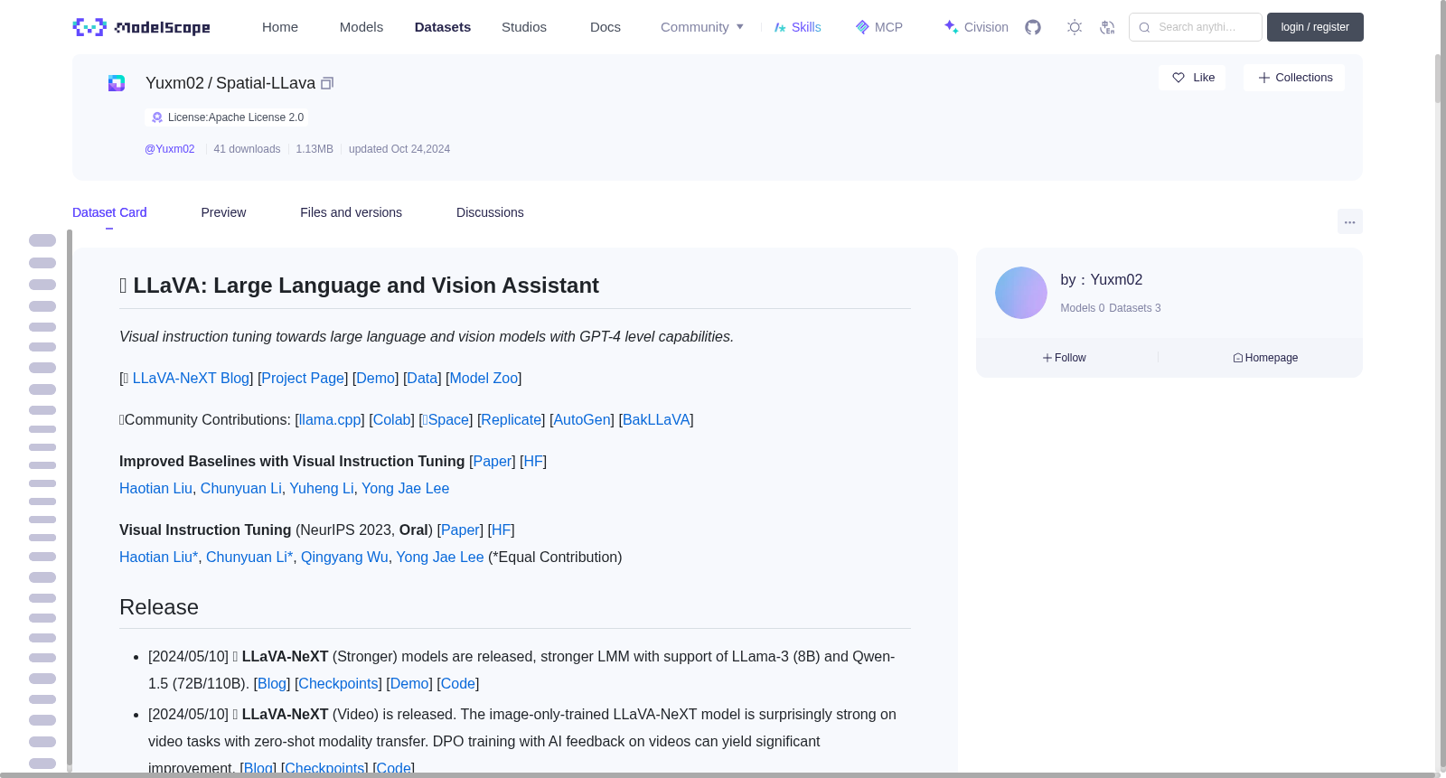Open the Qingyang Wu author link
1446x778 pixels.
(344, 558)
